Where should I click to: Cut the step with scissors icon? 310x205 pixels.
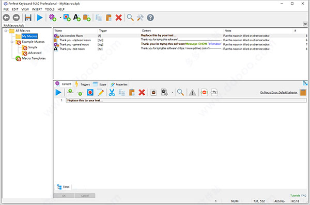(x=112, y=92)
